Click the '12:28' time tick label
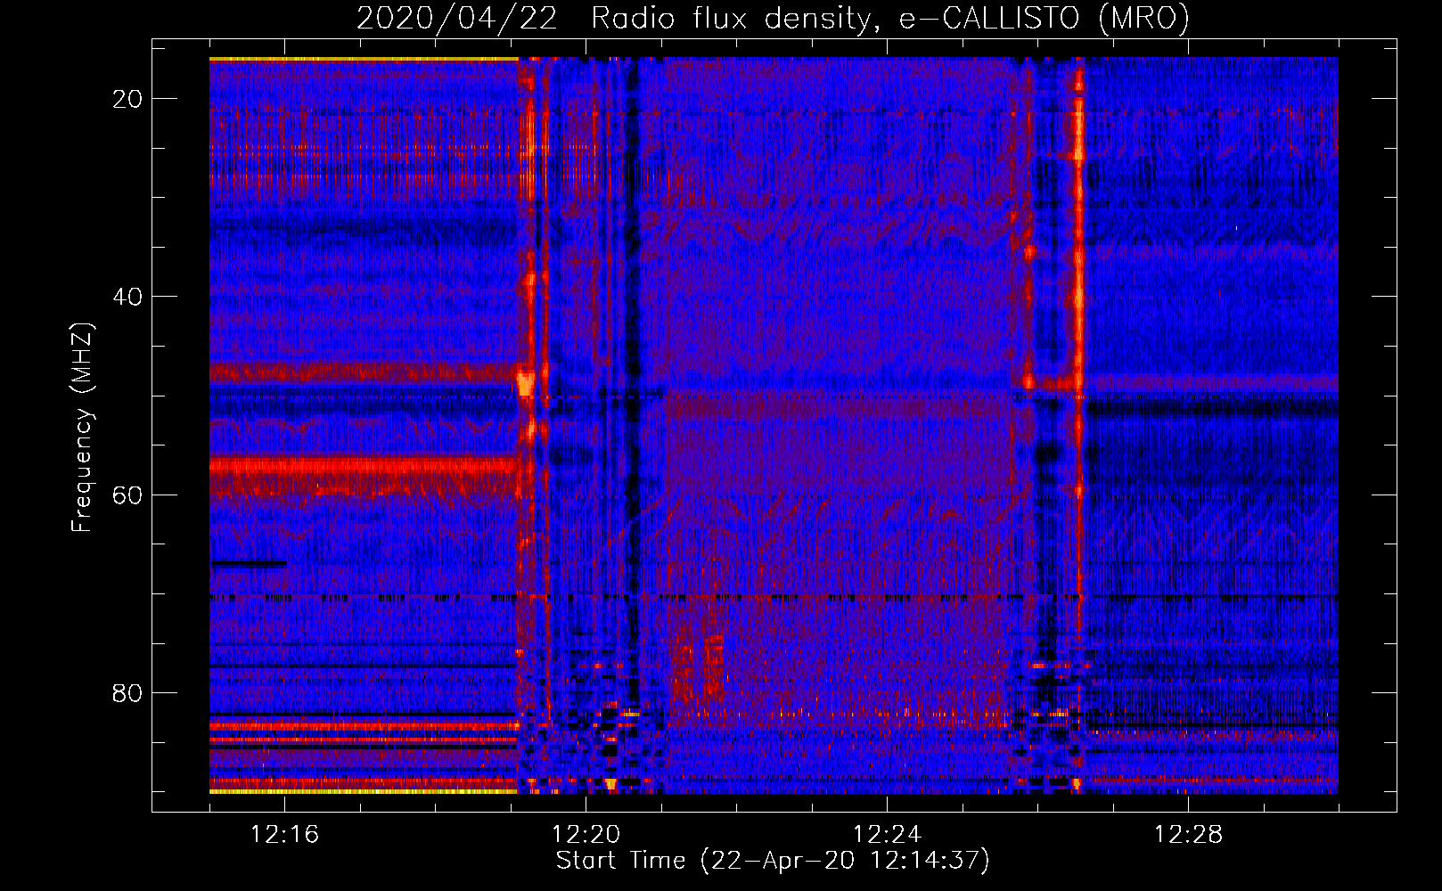The height and width of the screenshot is (891, 1442). pyautogui.click(x=1188, y=835)
